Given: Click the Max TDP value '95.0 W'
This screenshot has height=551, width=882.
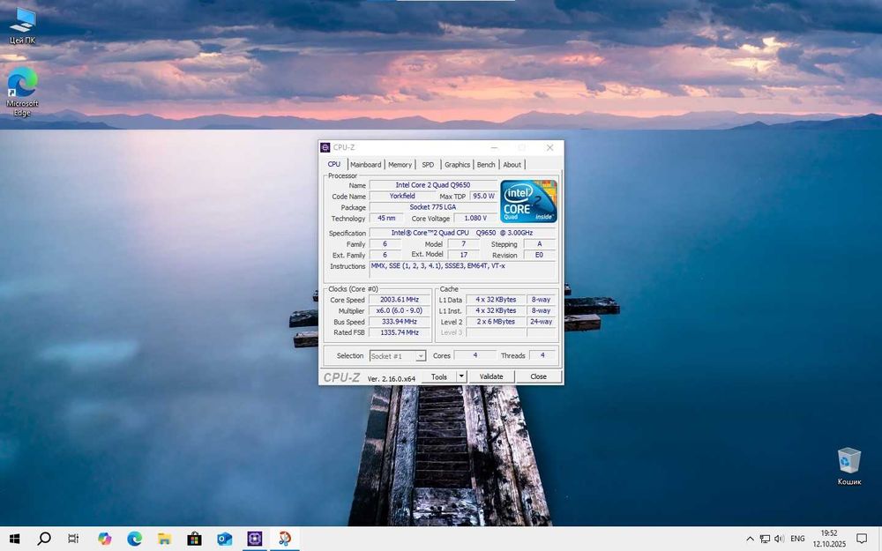Looking at the screenshot, I should click(x=483, y=197).
